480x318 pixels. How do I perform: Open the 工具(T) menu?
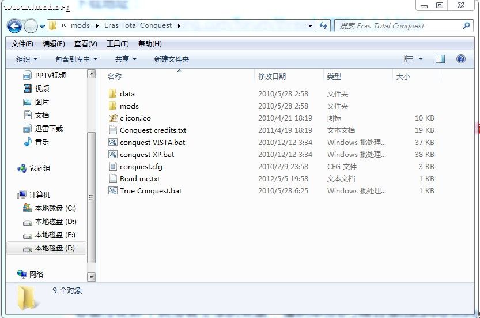point(118,44)
